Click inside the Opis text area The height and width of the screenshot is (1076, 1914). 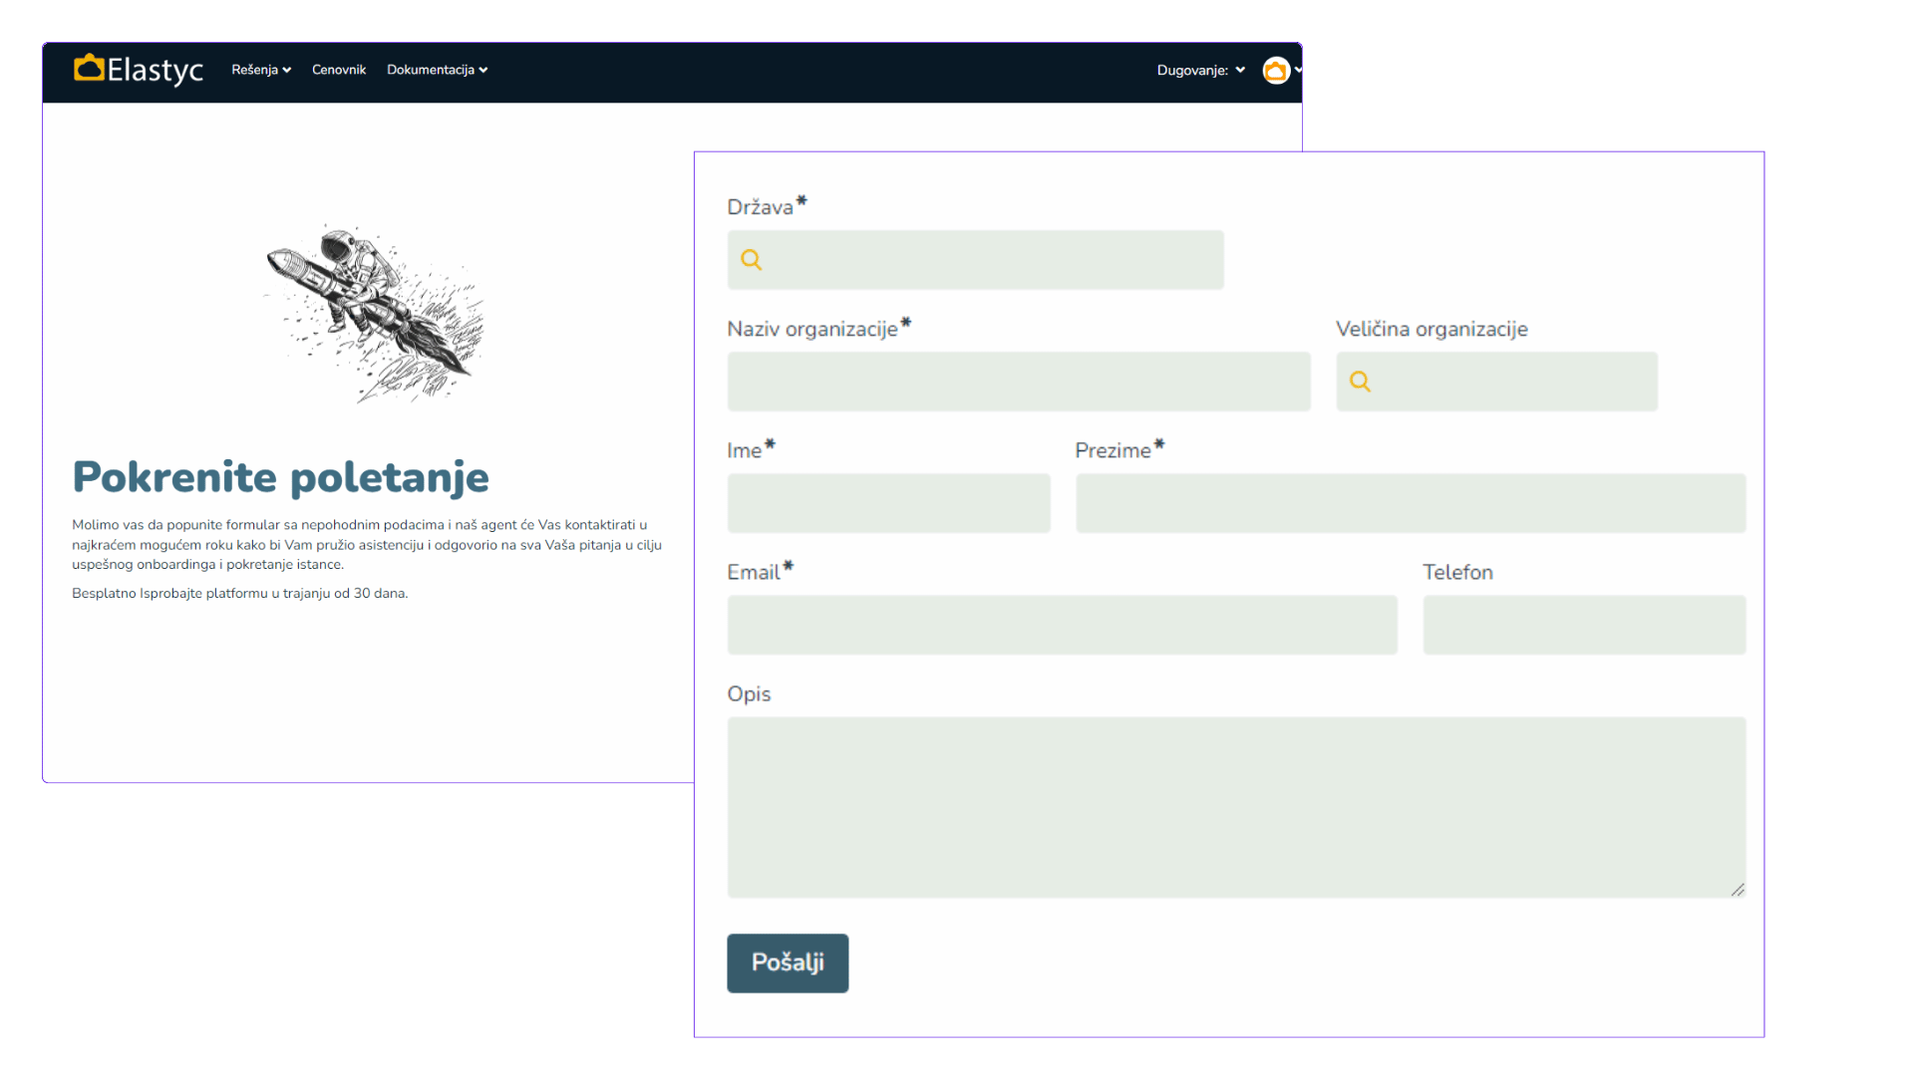(1236, 807)
